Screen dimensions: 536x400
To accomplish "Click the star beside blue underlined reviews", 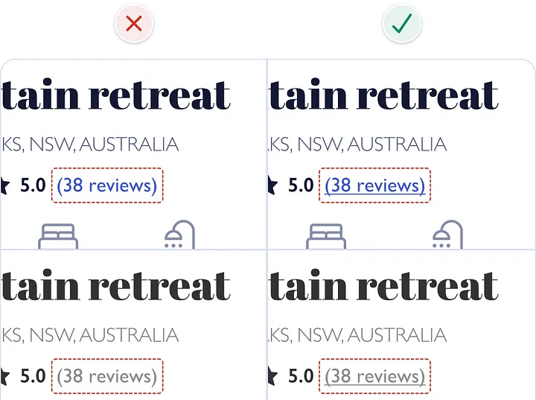I will tap(272, 185).
